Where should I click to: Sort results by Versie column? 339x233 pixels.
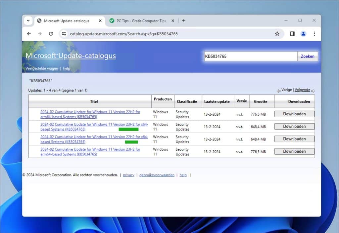241,101
